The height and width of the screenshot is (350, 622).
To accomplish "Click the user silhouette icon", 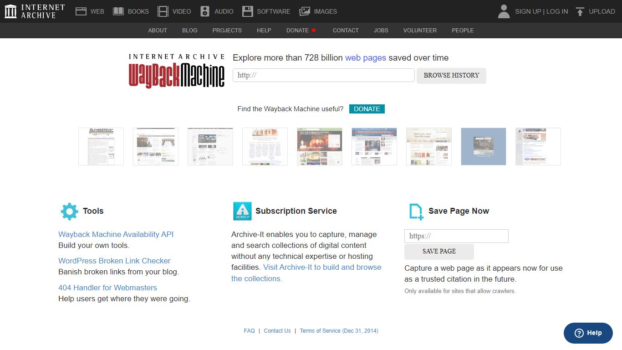I will pyautogui.click(x=504, y=11).
